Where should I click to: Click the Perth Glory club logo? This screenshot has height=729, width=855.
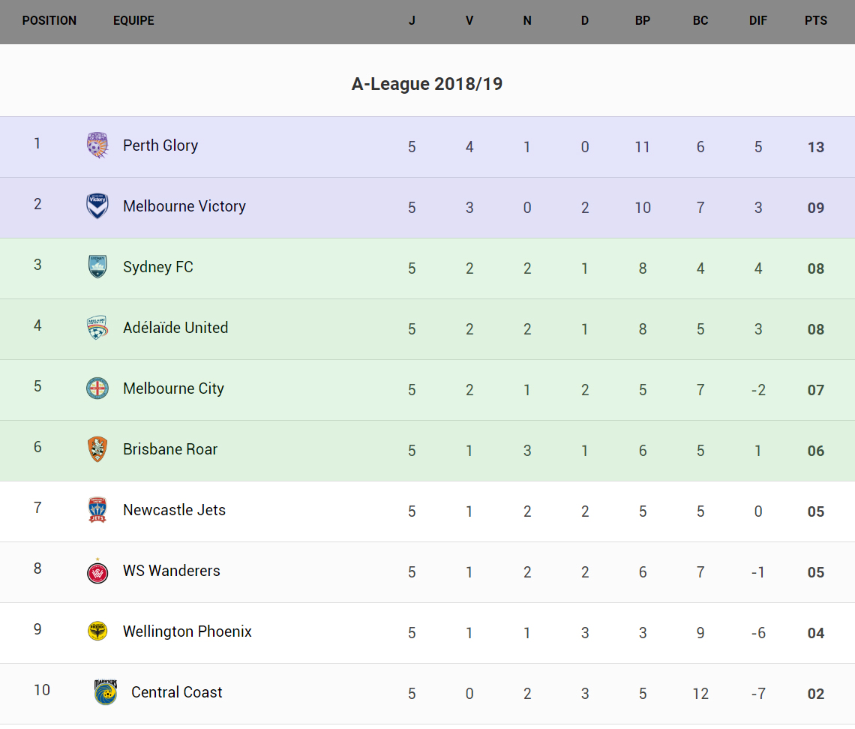click(97, 145)
